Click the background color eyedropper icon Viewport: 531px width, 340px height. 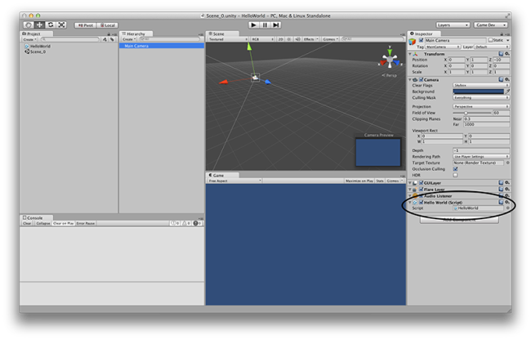click(507, 92)
